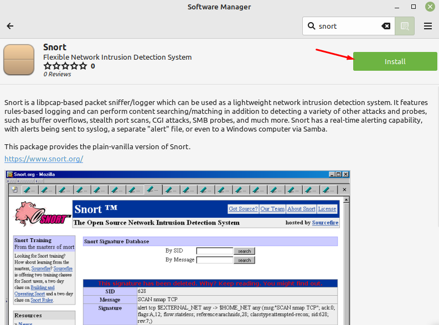Screen dimensions: 439x325
Task: Click the Snort package icon
Action: point(19,60)
